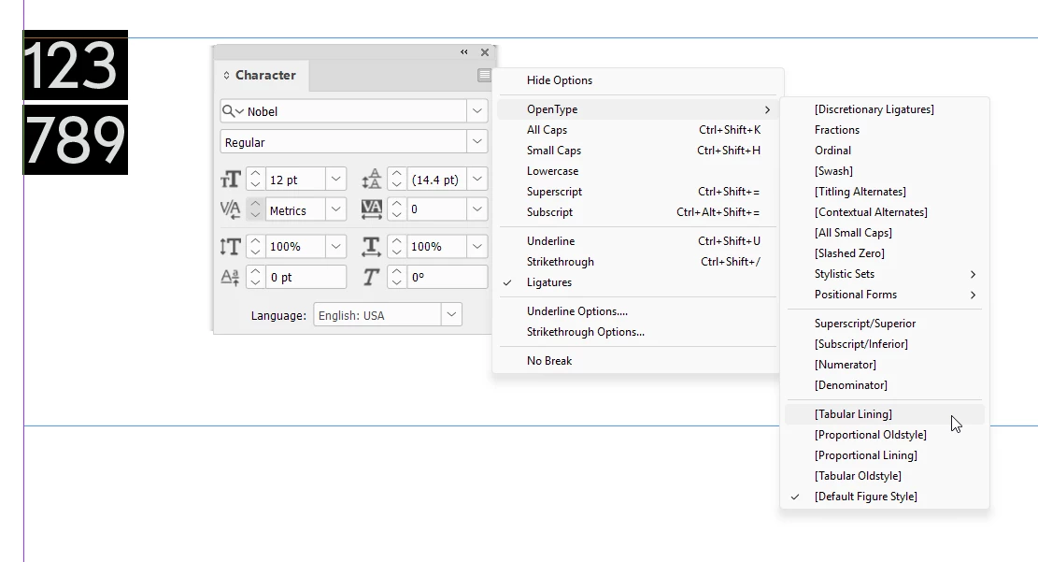The image size is (1038, 562).
Task: Collapse the Character panel with double-arrow icon
Action: [x=464, y=51]
